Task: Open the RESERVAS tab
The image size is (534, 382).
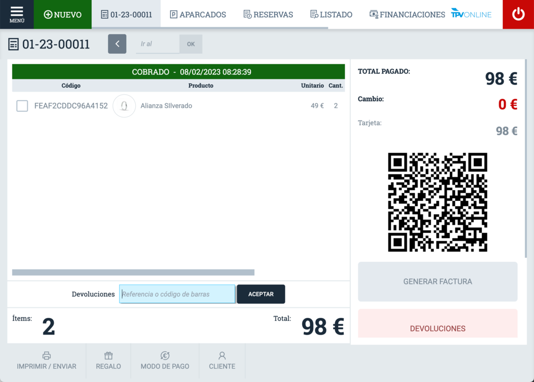Action: (x=268, y=14)
